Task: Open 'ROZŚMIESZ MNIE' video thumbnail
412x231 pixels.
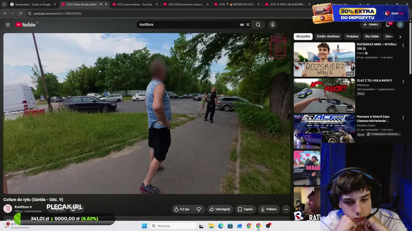Action: click(324, 59)
